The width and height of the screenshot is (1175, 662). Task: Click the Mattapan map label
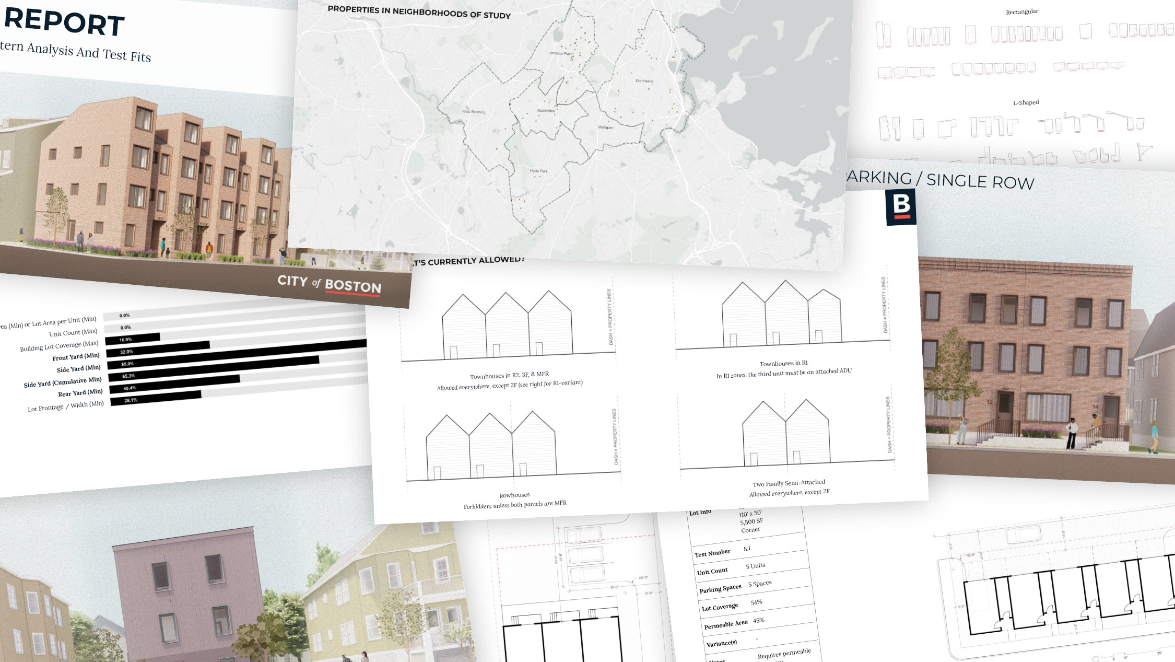(x=606, y=127)
